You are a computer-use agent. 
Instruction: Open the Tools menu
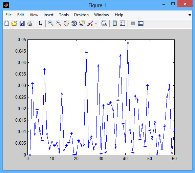64,15
